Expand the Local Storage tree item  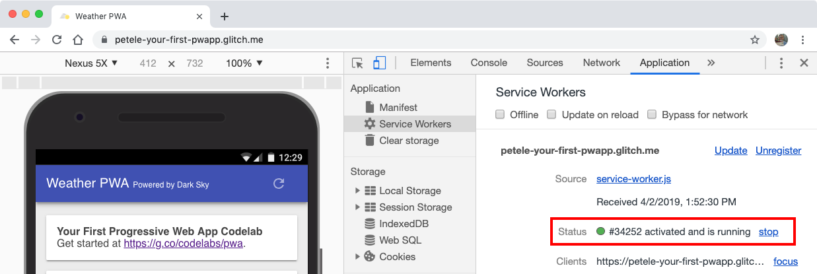coord(358,191)
